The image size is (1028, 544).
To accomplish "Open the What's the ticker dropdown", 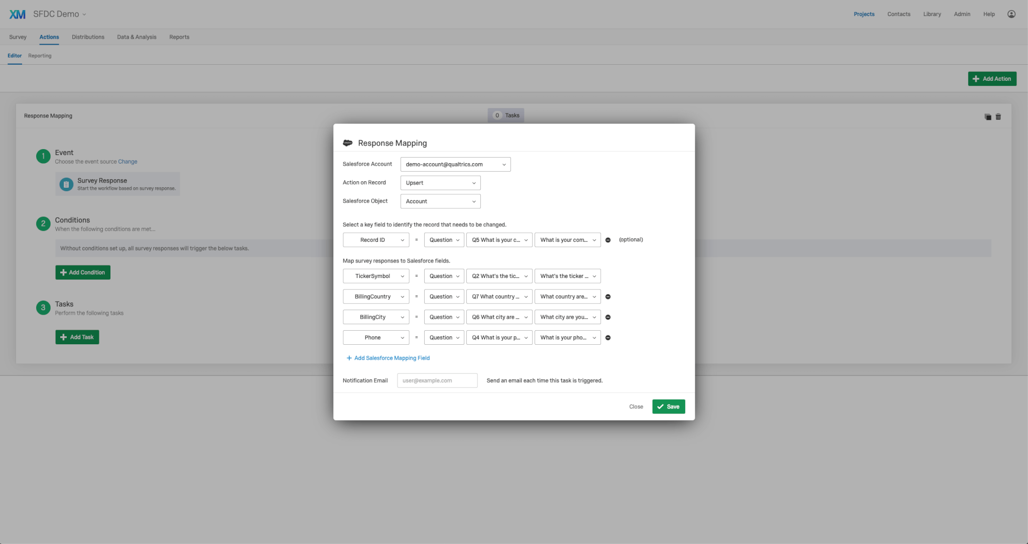I will (x=568, y=277).
